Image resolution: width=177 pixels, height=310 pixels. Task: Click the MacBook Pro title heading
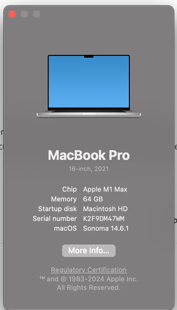(x=89, y=155)
